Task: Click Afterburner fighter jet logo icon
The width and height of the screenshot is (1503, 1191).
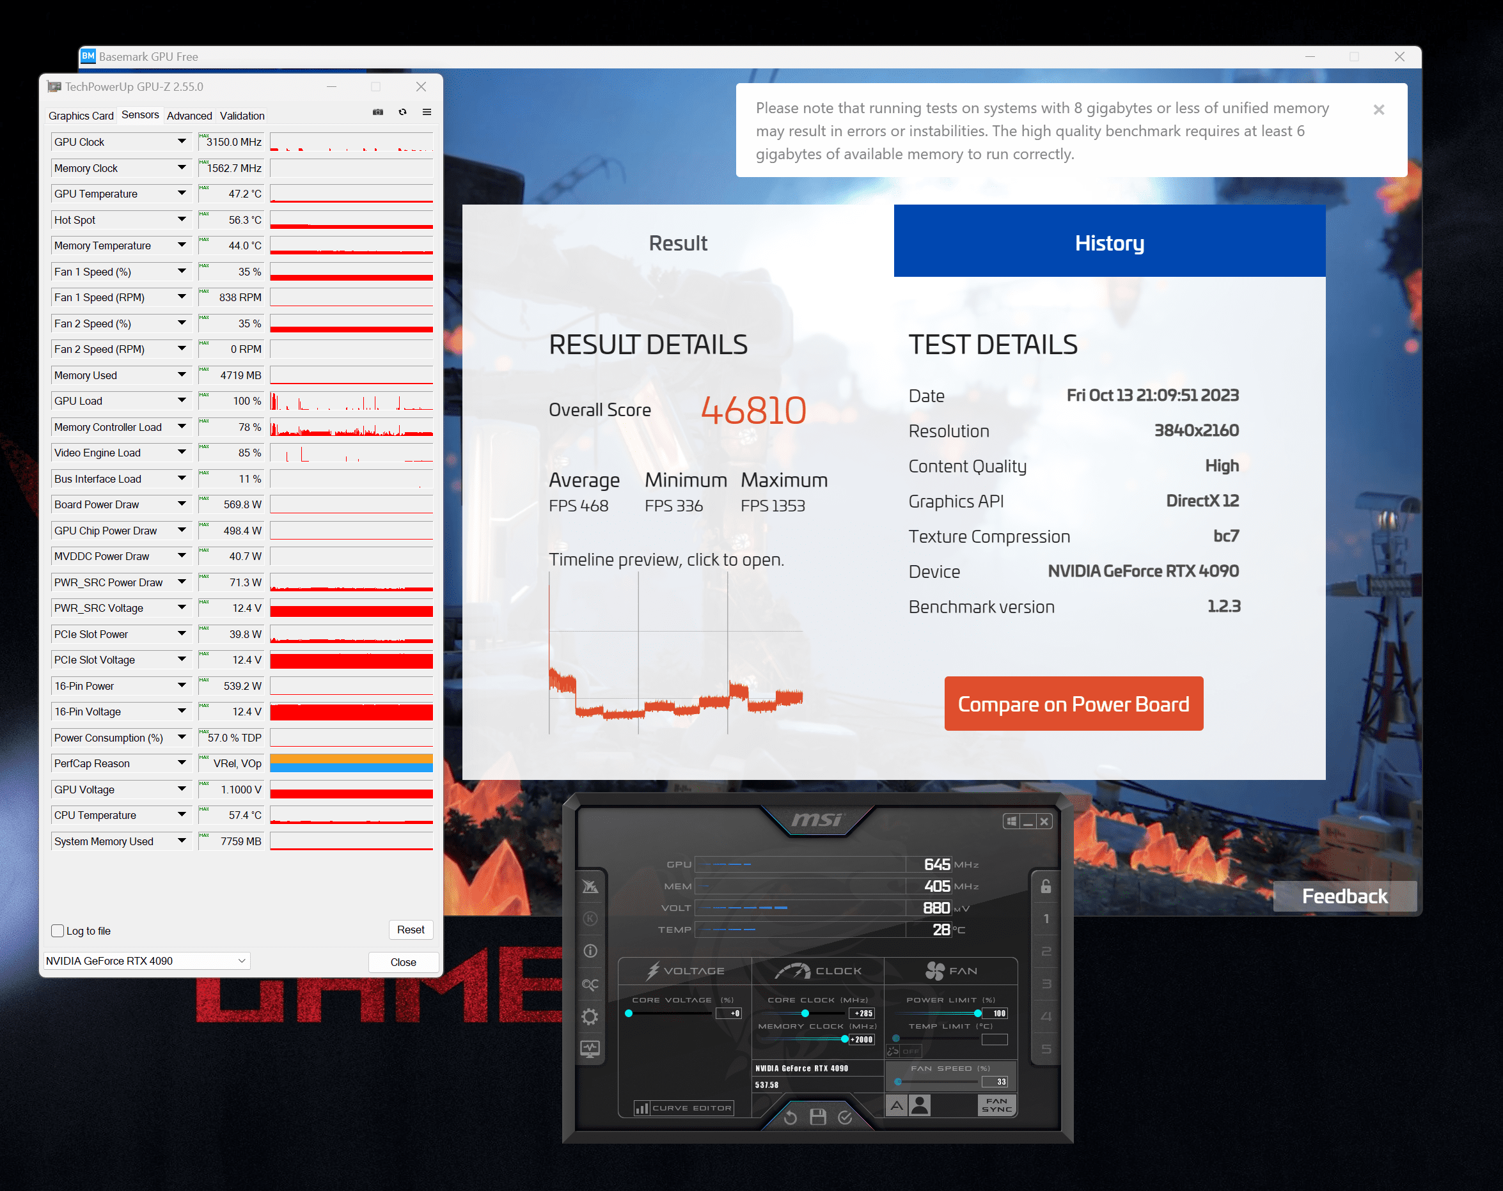Action: [590, 886]
